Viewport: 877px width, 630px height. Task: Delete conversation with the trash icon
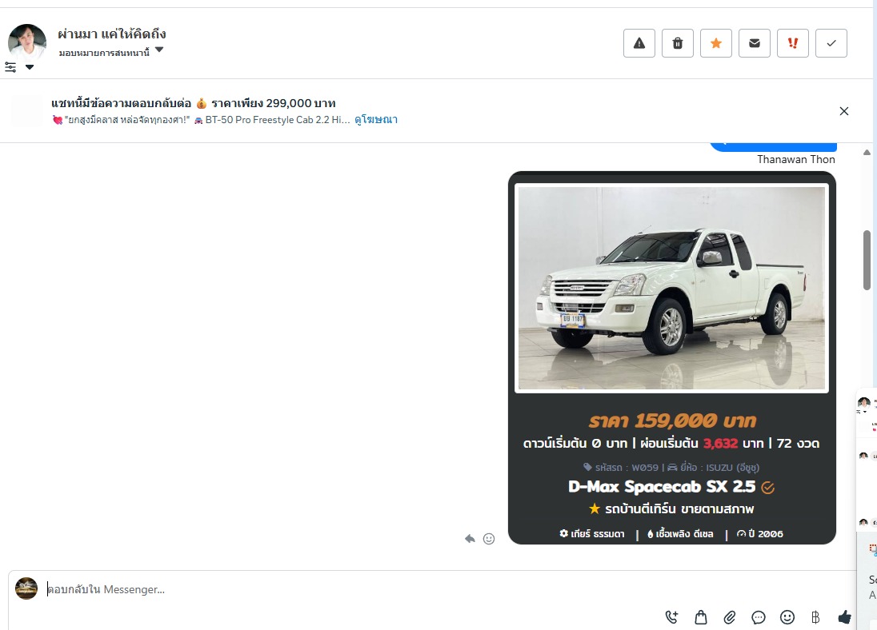click(x=677, y=43)
